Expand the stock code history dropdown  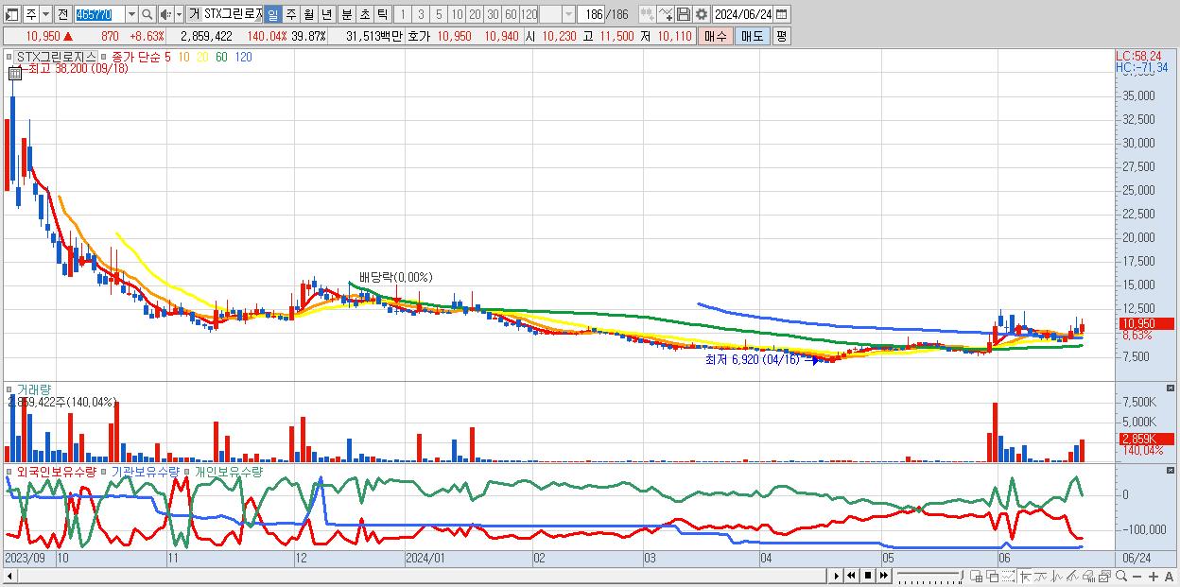tap(131, 14)
